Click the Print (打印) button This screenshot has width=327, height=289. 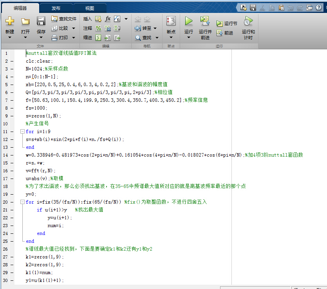(60, 38)
